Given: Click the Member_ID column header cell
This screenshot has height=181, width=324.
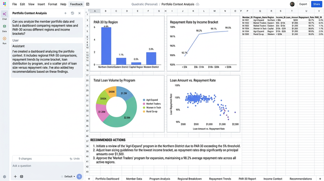Looking at the screenshot, I should pyautogui.click(x=247, y=17).
